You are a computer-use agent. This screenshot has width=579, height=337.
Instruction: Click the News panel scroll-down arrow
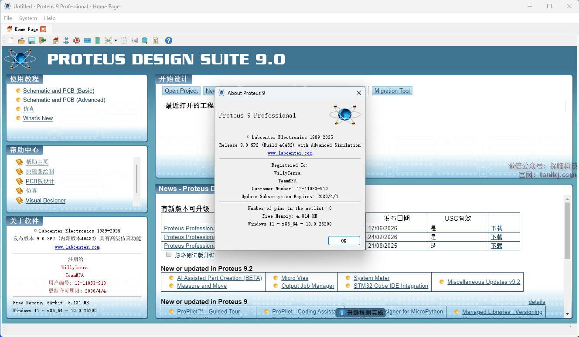point(567,313)
